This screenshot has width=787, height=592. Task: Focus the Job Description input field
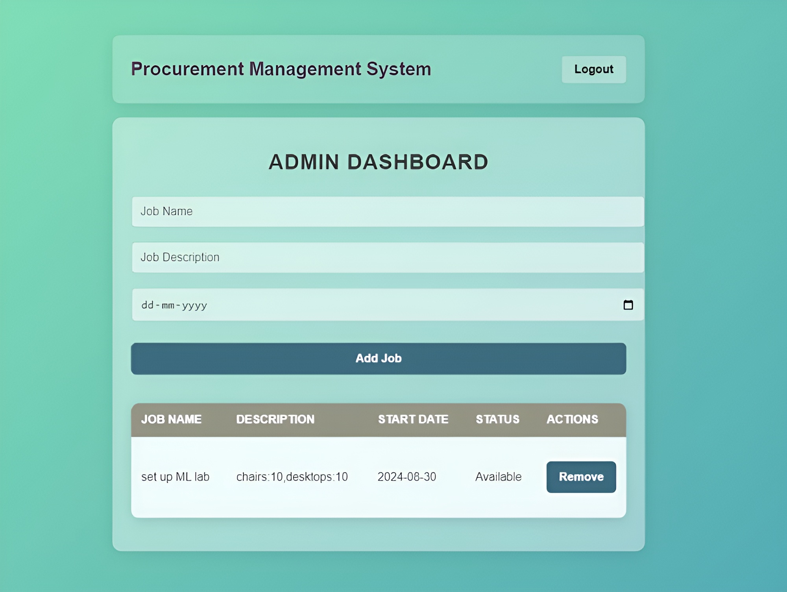388,257
